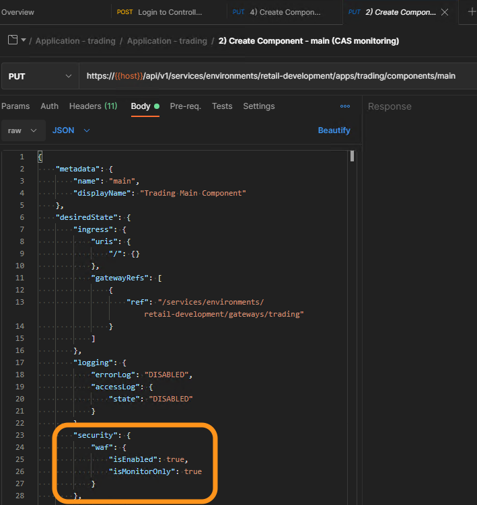Open the JSON format dropdown
The height and width of the screenshot is (505, 477).
(71, 130)
